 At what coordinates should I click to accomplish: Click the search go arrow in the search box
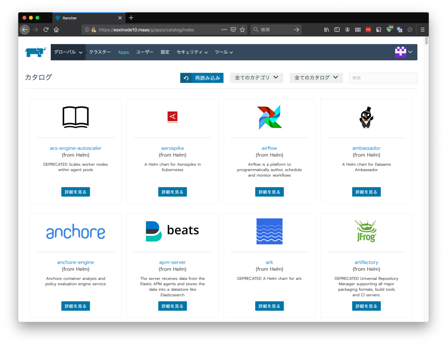[297, 30]
